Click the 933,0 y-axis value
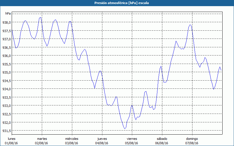This screenshot has height=146, width=234. click(x=6, y=105)
